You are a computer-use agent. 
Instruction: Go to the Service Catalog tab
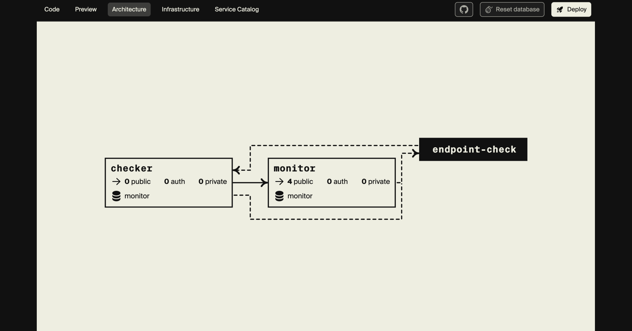237,9
